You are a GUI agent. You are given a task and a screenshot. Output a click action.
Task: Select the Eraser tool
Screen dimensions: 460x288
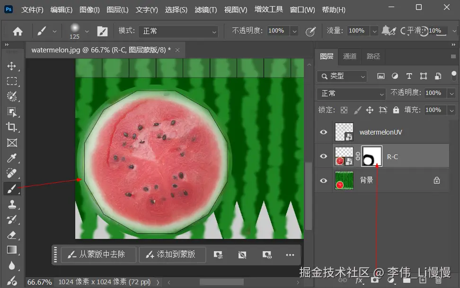click(x=12, y=235)
